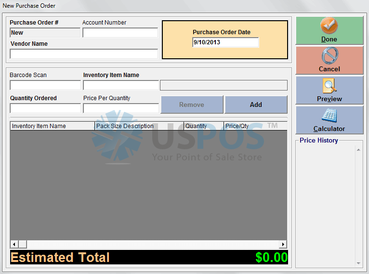
Task: Select the Barcode Scan input
Action: [x=45, y=85]
